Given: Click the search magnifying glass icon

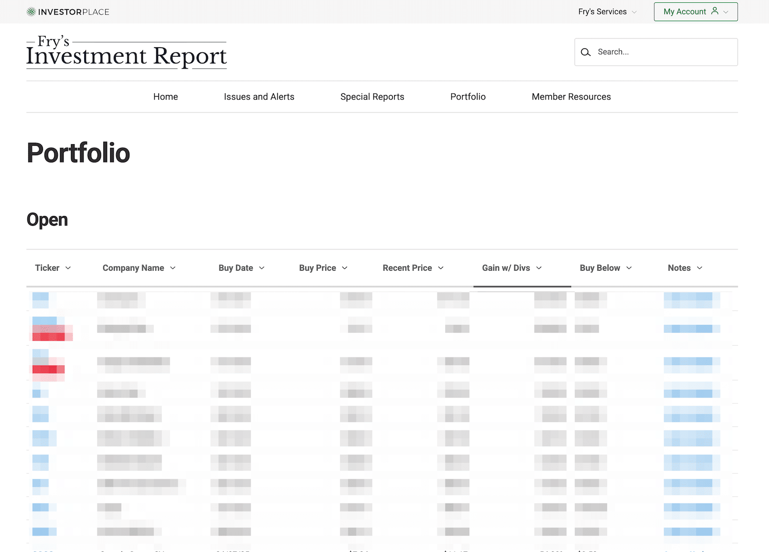Looking at the screenshot, I should 585,52.
